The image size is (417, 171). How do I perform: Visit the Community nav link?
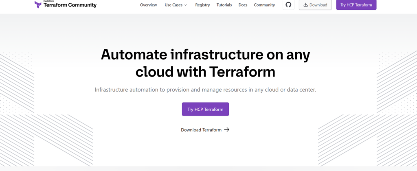[264, 5]
